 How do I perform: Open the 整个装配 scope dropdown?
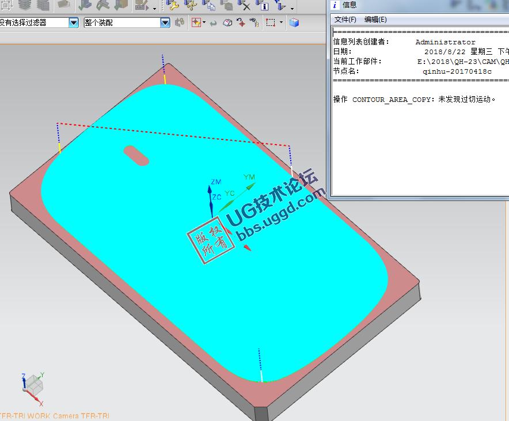pos(165,23)
